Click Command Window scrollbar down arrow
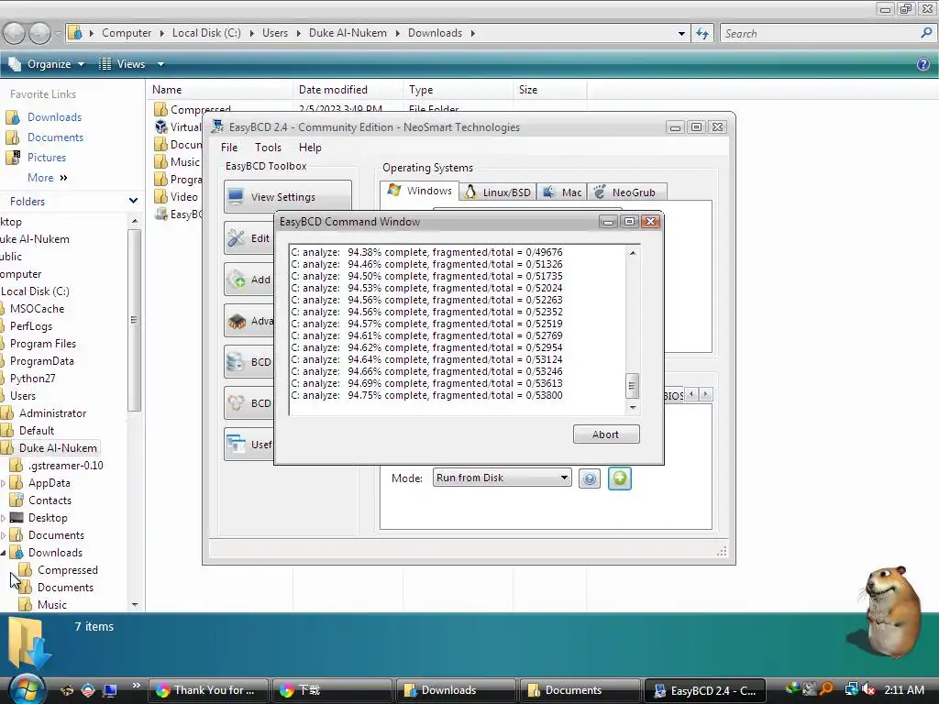This screenshot has width=939, height=704. 633,408
